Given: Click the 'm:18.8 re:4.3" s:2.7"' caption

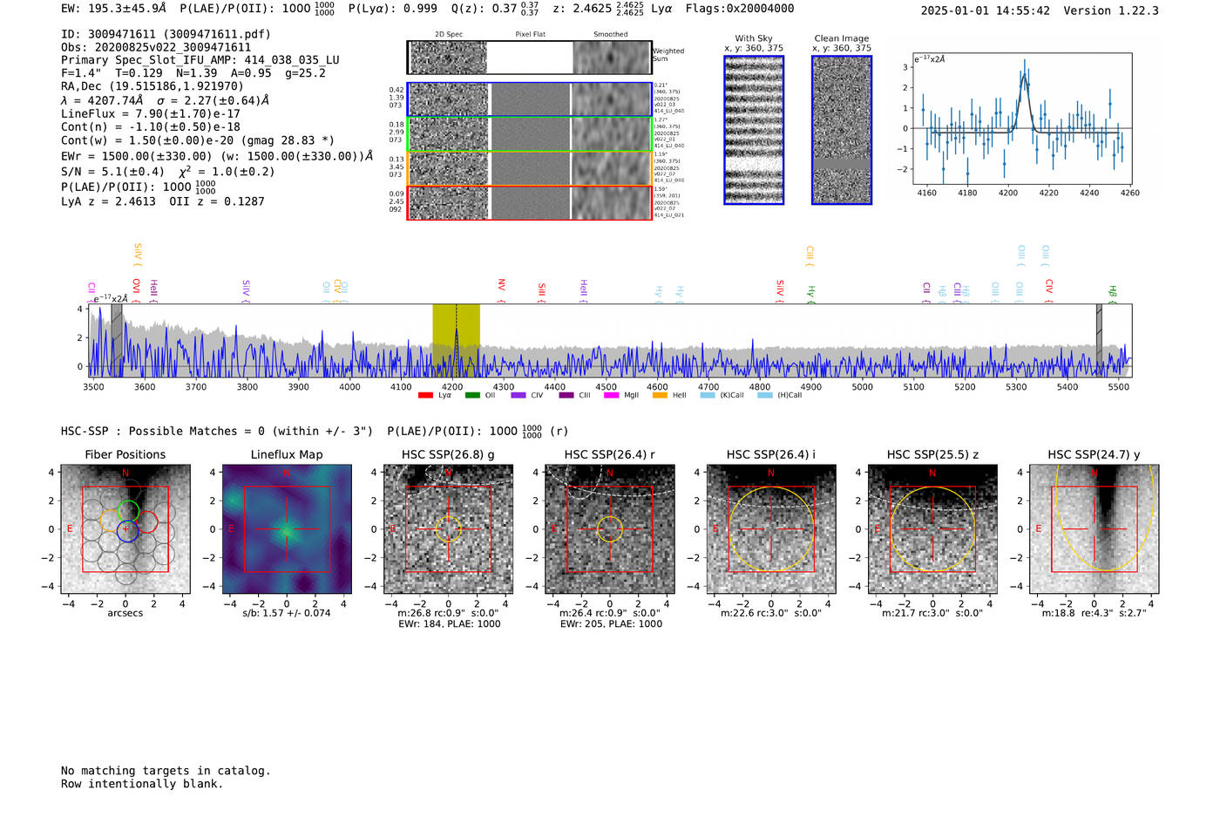Looking at the screenshot, I should tap(1095, 613).
